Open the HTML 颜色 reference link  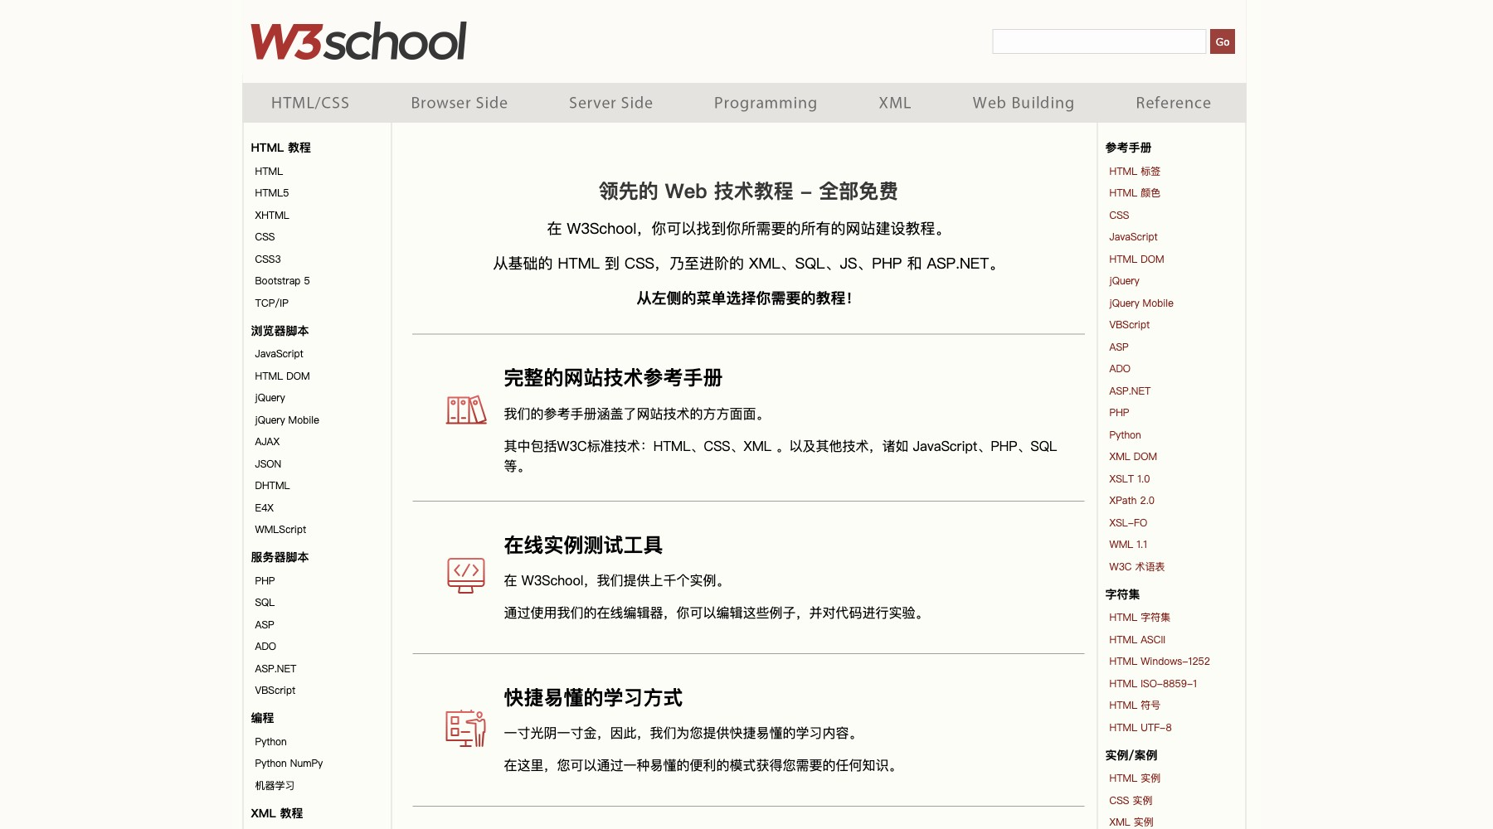(1135, 192)
